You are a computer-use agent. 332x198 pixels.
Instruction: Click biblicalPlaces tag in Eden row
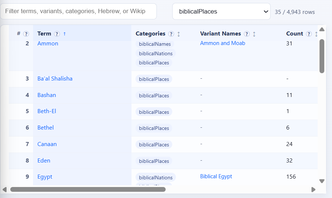point(154,161)
